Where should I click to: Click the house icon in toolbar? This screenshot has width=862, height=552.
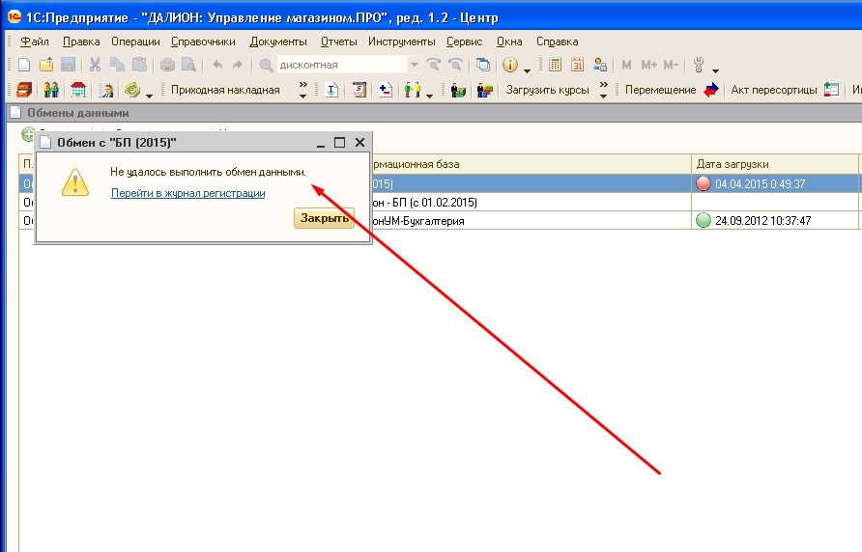coord(78,90)
